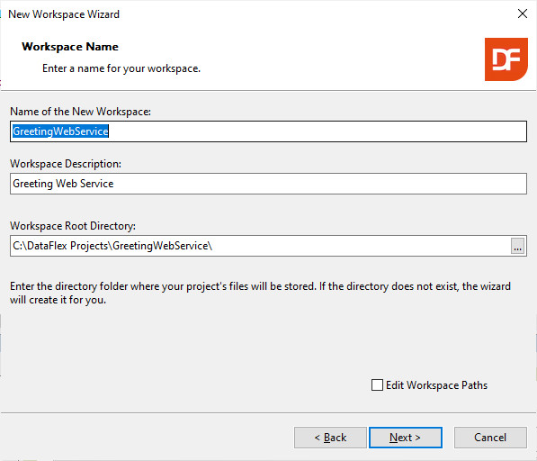The image size is (537, 461).
Task: Click the bold Workspace Name heading
Action: click(70, 47)
